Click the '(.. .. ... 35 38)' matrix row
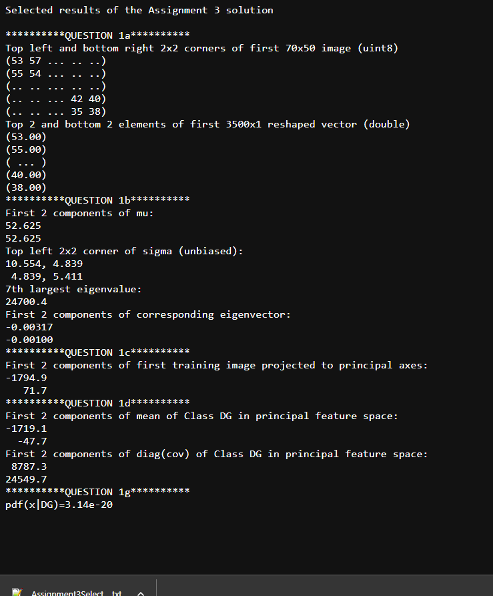Viewport: 493px width, 596px height. coord(56,111)
